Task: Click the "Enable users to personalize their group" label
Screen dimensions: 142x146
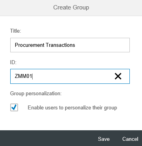Action: coord(72,108)
